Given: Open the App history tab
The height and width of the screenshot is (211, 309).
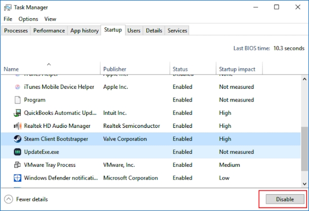Looking at the screenshot, I should [84, 30].
